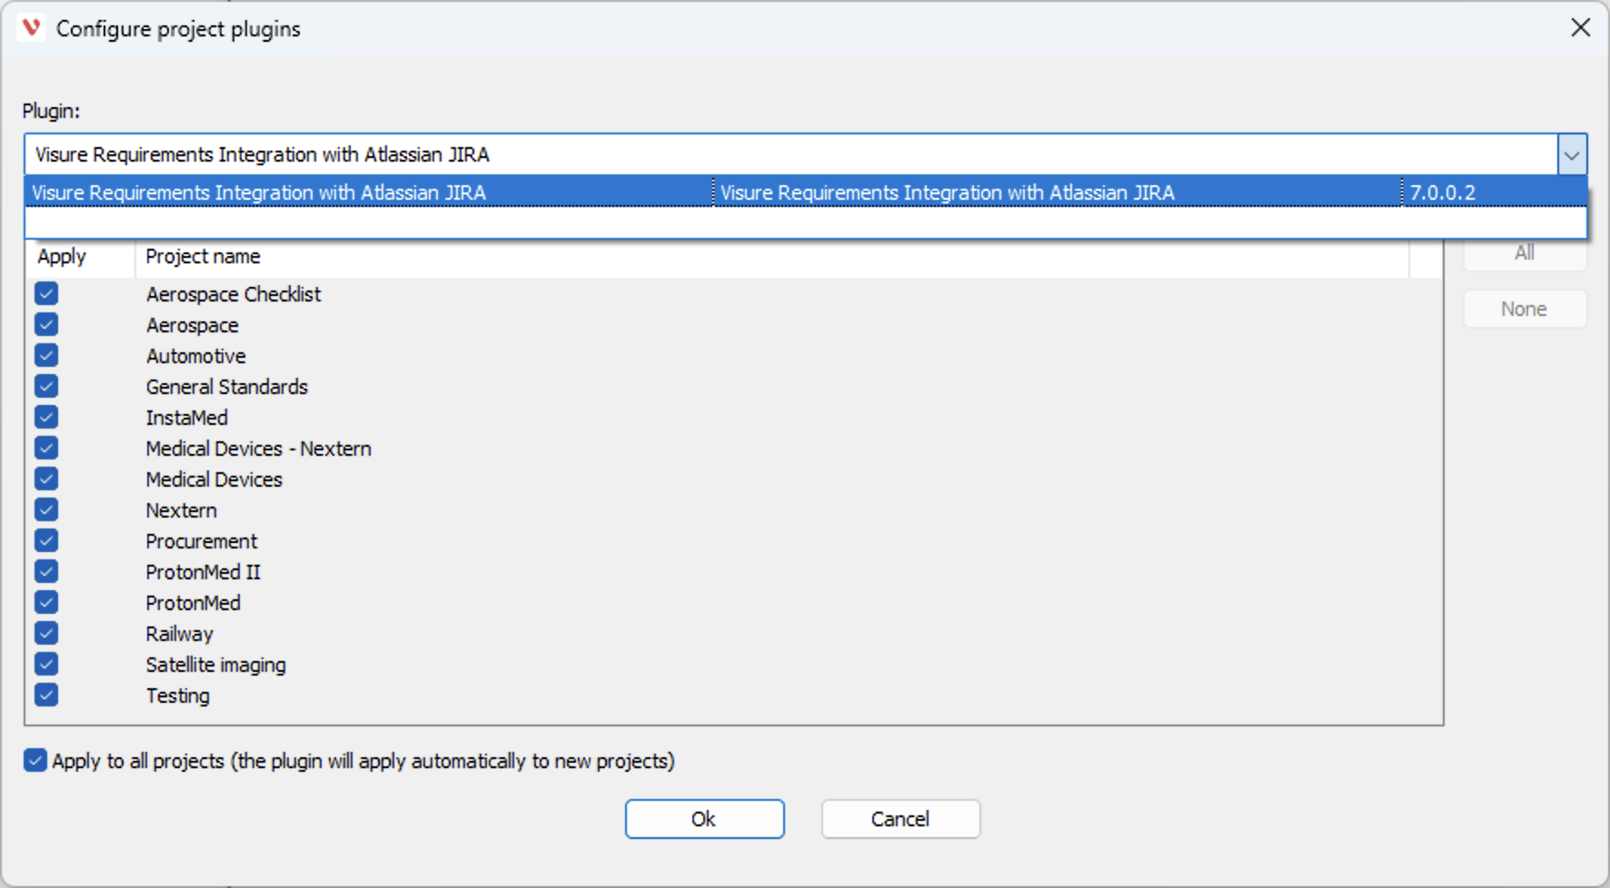Screen dimensions: 1610x888
Task: Dismiss the dialog with Cancel
Action: tap(900, 818)
